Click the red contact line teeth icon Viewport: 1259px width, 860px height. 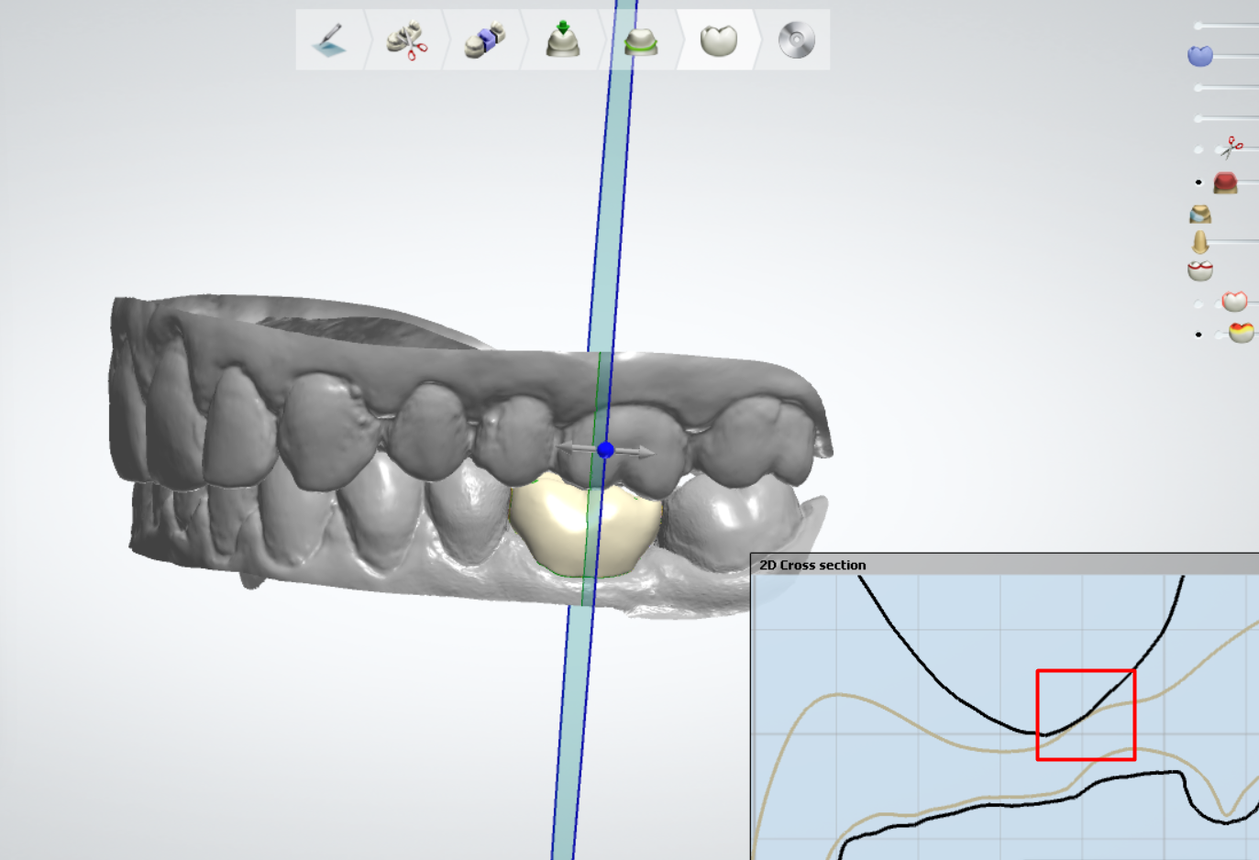1199,270
